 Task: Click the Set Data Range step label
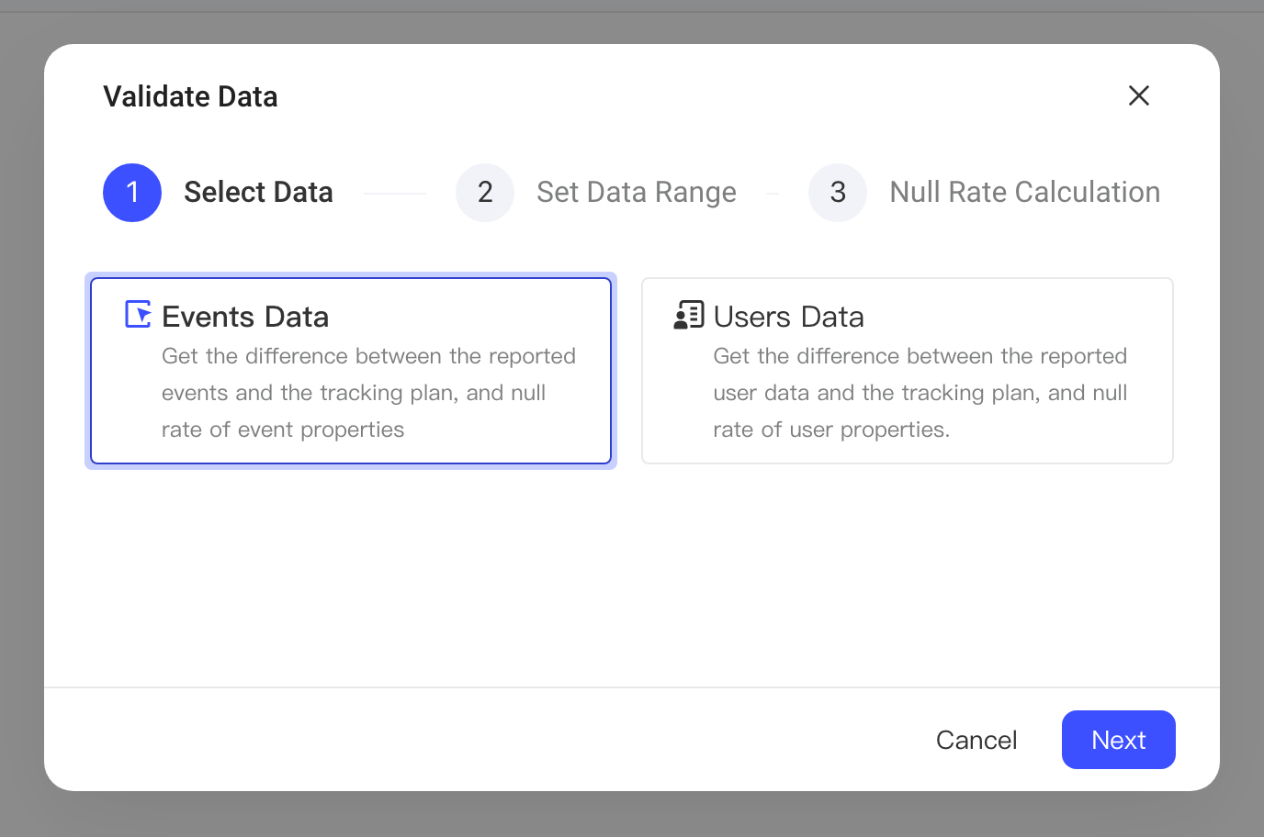tap(637, 193)
